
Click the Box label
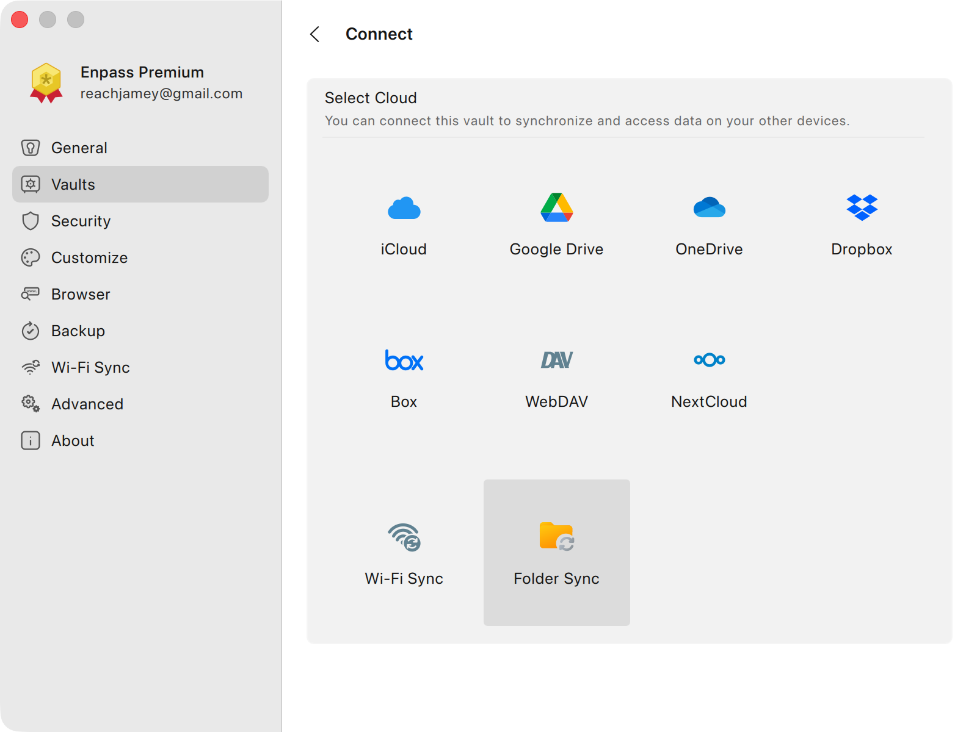coord(404,401)
